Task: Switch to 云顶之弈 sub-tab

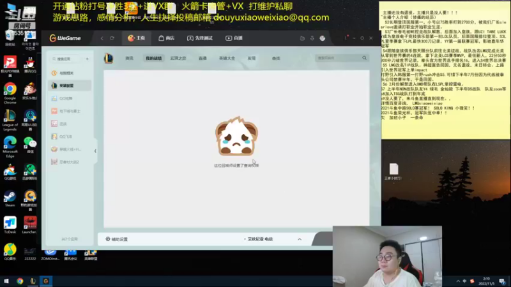Action: coord(178,58)
